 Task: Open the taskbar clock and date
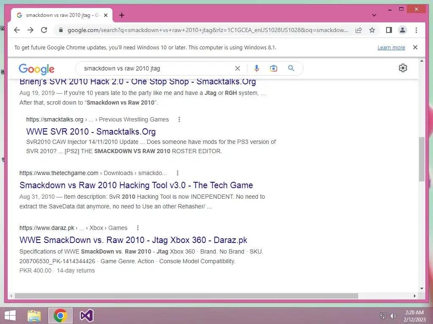point(414,316)
